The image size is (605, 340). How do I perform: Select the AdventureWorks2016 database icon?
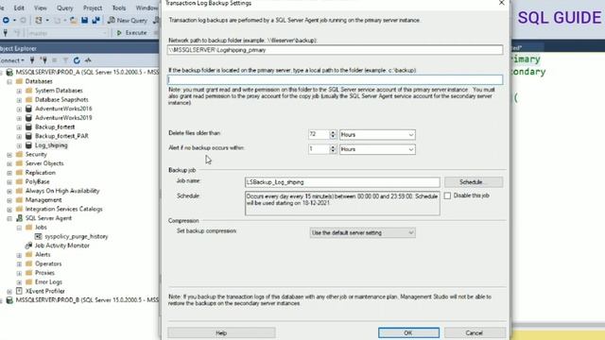(28, 109)
